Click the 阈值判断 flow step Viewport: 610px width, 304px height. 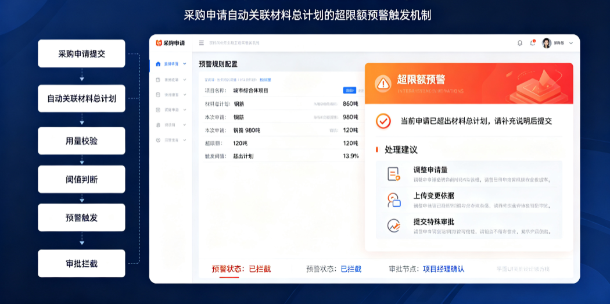coord(82,180)
